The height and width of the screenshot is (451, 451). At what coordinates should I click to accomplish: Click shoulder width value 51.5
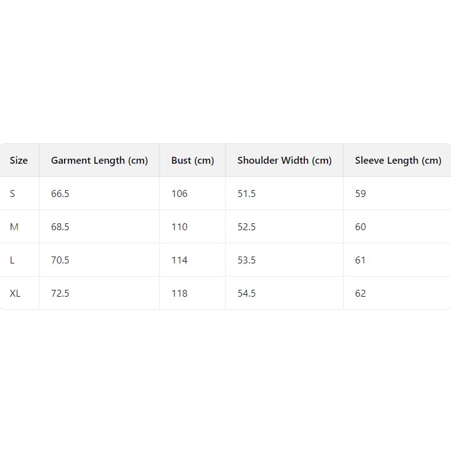[x=247, y=194]
